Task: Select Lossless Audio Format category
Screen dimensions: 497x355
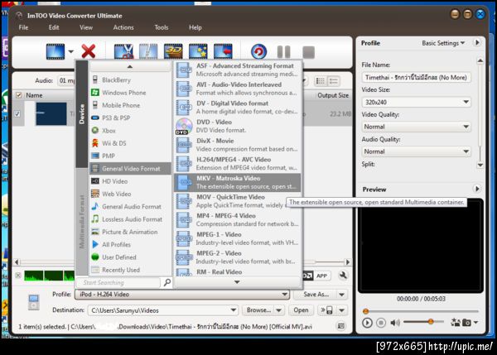Action: pyautogui.click(x=130, y=219)
